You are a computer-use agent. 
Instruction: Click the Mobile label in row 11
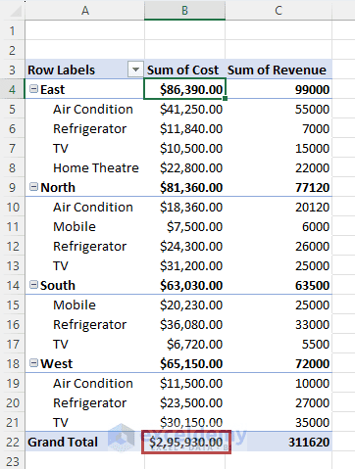[x=75, y=226]
